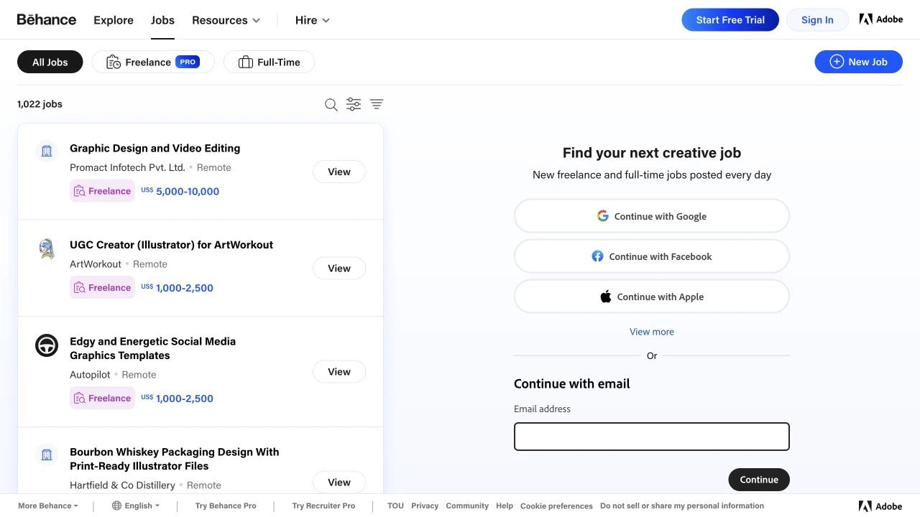Screen dimensions: 920x517
Task: Click Freelance badge on Graphic Design job
Action: (102, 191)
